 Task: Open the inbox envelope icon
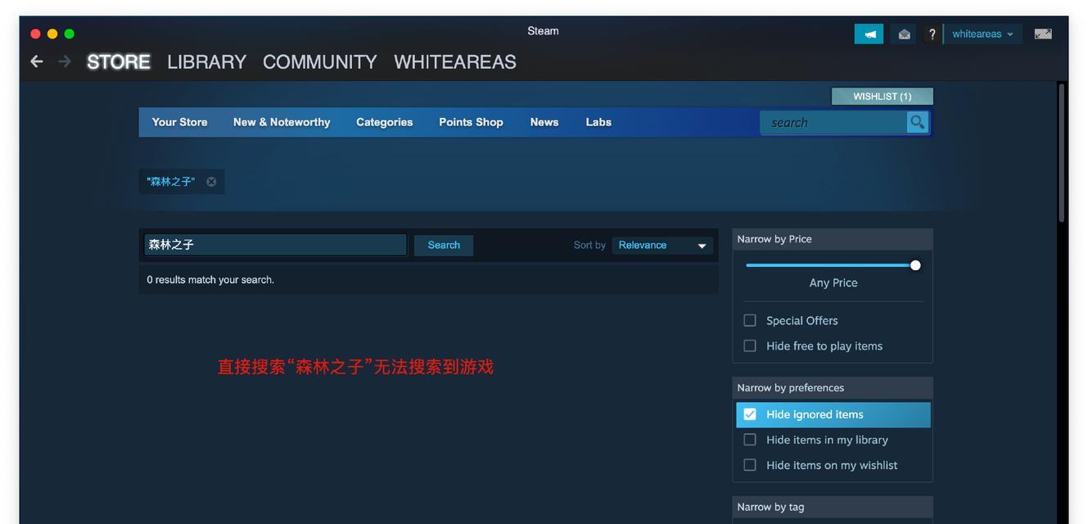904,34
